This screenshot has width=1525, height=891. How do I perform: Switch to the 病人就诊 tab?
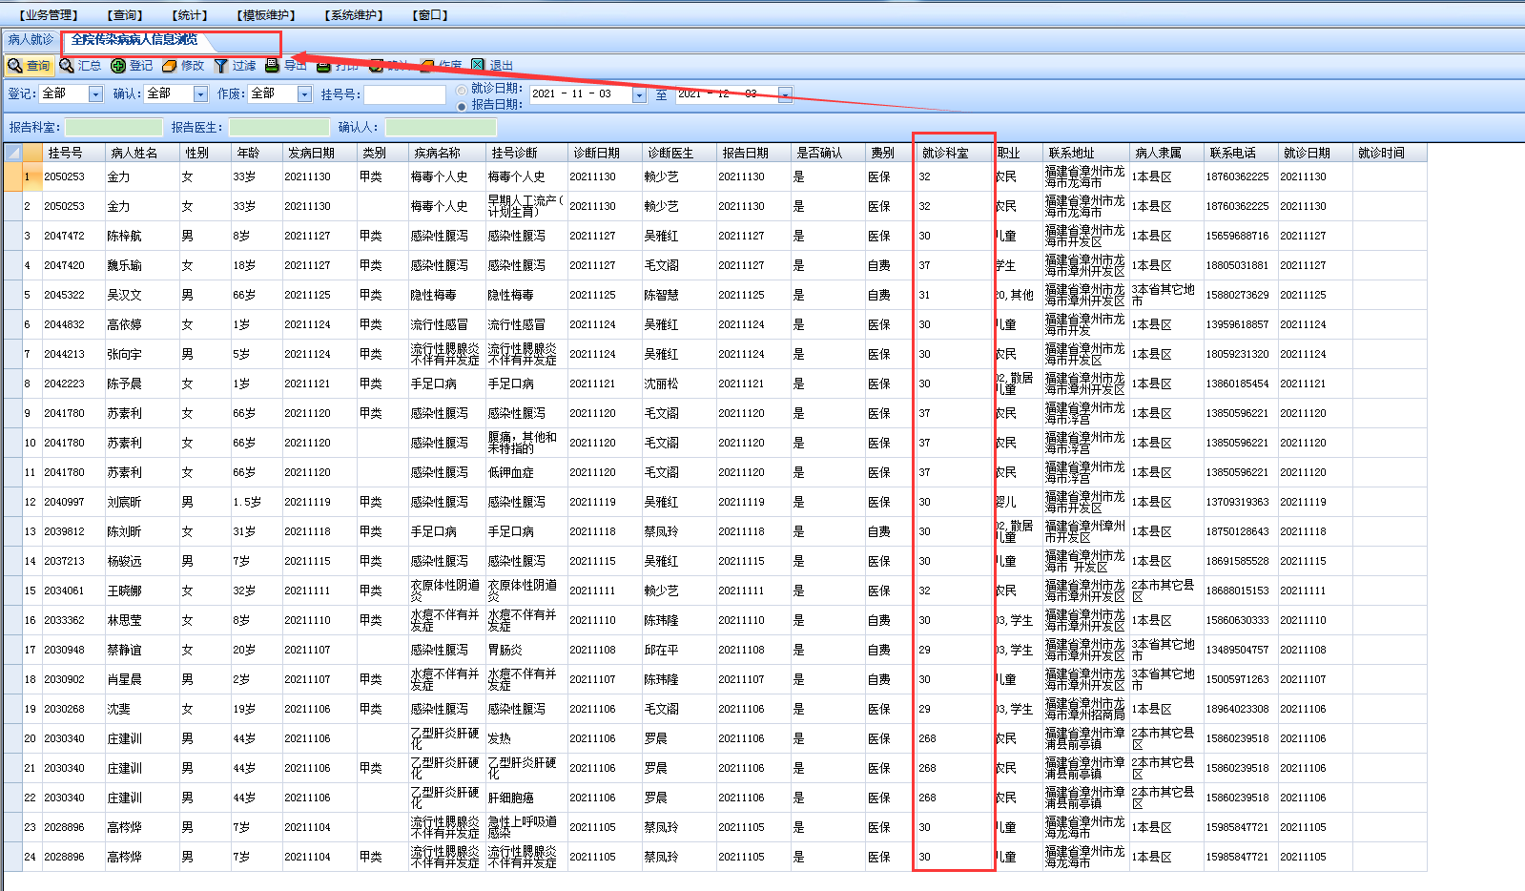pyautogui.click(x=31, y=40)
